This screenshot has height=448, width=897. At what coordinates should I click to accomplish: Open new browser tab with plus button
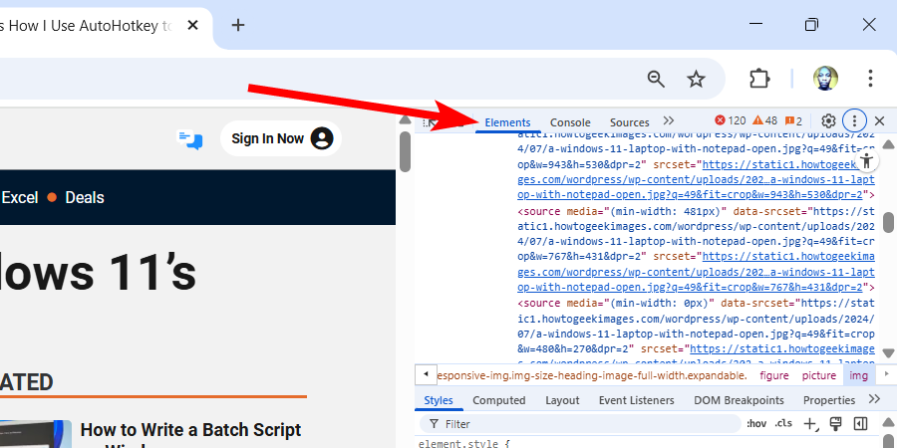(237, 25)
